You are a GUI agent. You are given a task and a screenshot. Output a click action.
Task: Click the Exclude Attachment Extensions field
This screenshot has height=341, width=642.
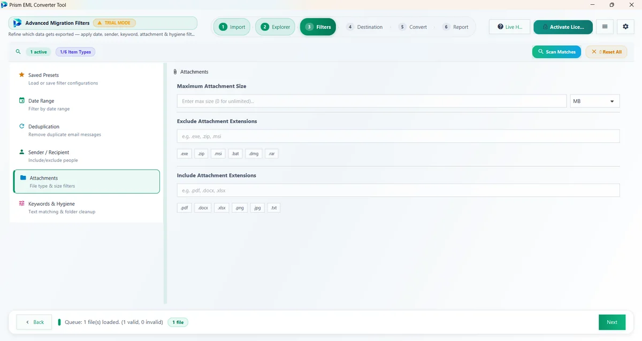(x=398, y=136)
